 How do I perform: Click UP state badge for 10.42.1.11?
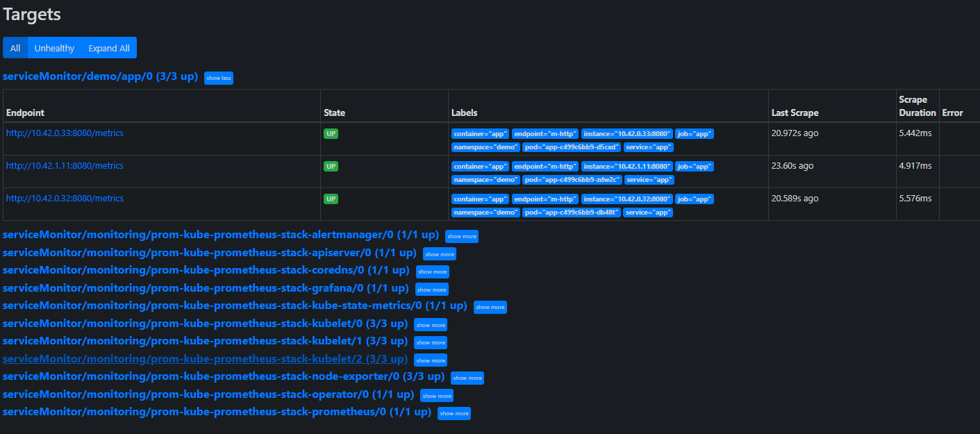coord(331,166)
